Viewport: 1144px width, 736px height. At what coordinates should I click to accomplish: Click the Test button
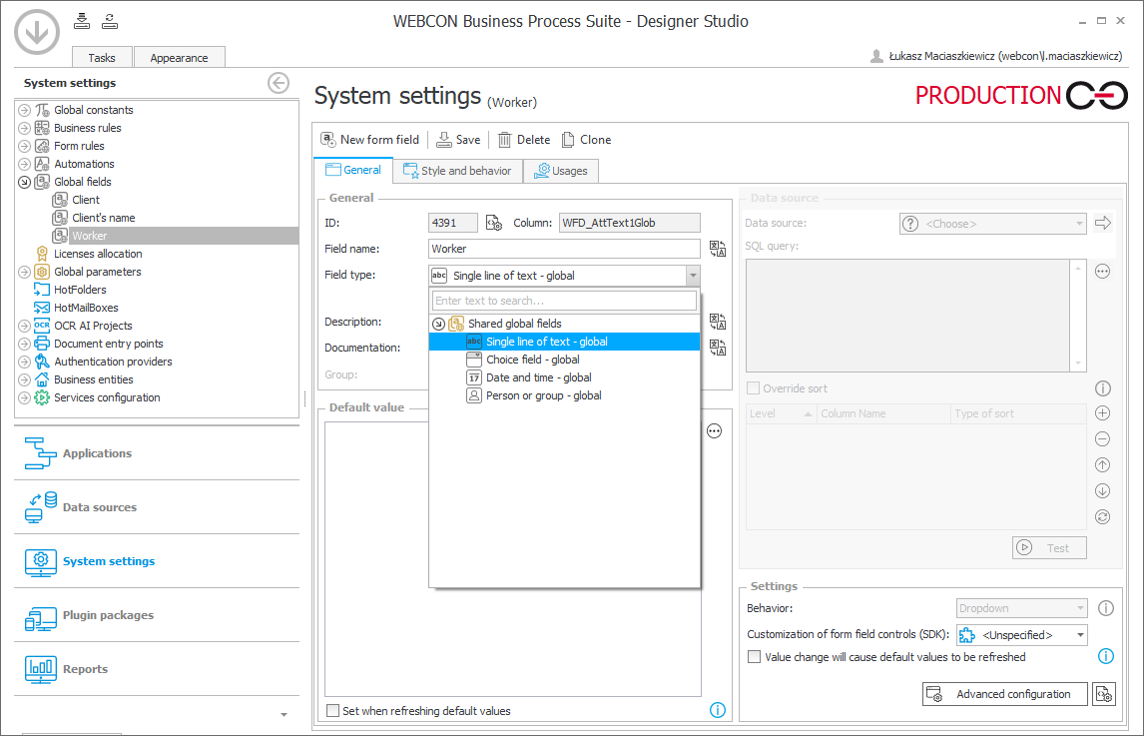[x=1049, y=547]
